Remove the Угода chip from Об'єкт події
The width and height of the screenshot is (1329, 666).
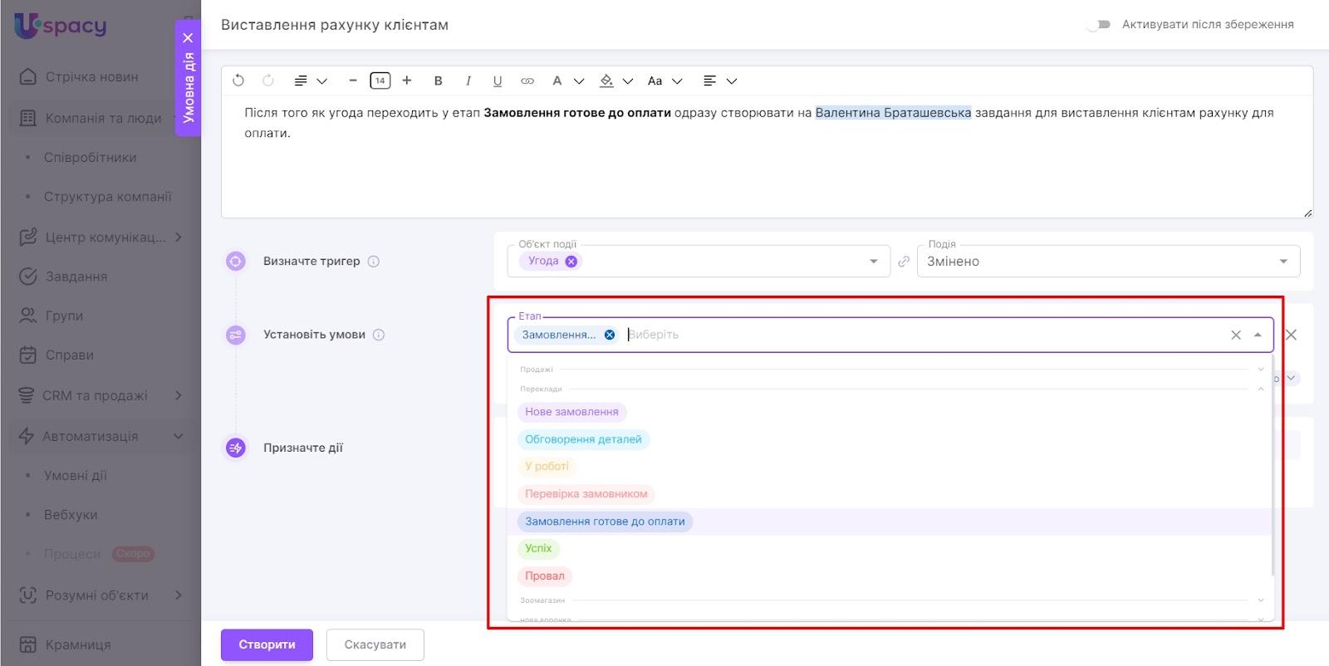[x=571, y=261]
